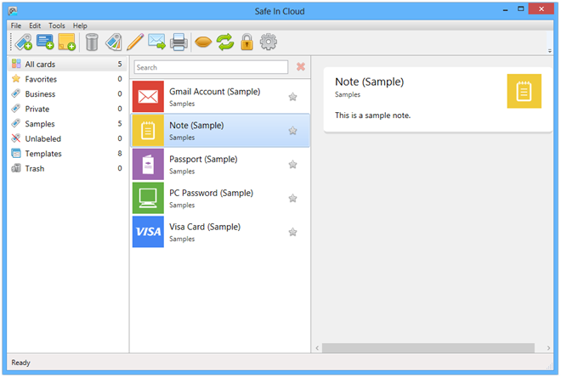
Task: Open the Help menu
Action: click(x=80, y=25)
